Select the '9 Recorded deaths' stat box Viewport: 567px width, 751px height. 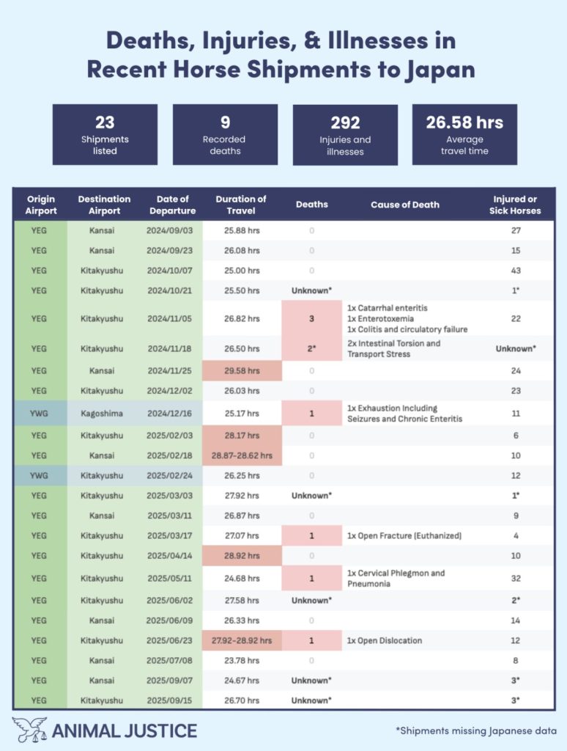pyautogui.click(x=225, y=135)
